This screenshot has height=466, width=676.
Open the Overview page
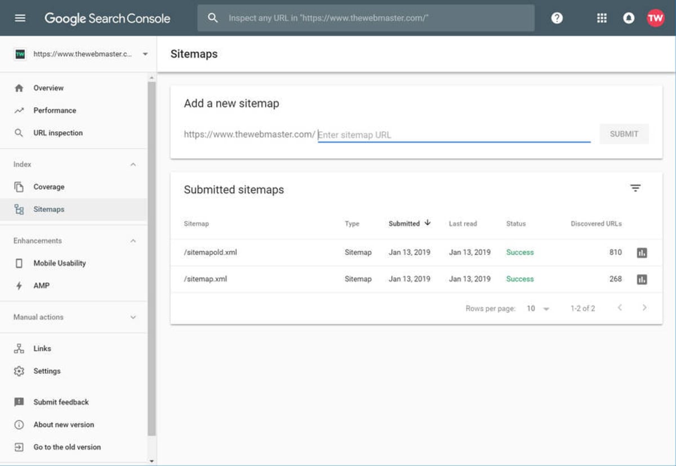pos(48,88)
